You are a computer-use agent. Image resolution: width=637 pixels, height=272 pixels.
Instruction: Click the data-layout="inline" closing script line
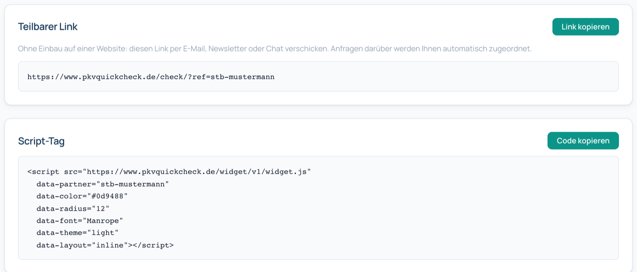point(105,245)
